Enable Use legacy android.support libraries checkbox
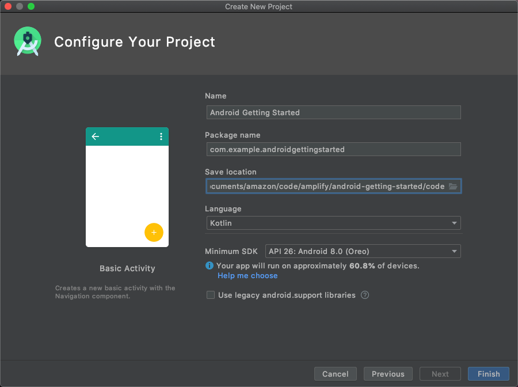The height and width of the screenshot is (387, 518). [x=211, y=295]
